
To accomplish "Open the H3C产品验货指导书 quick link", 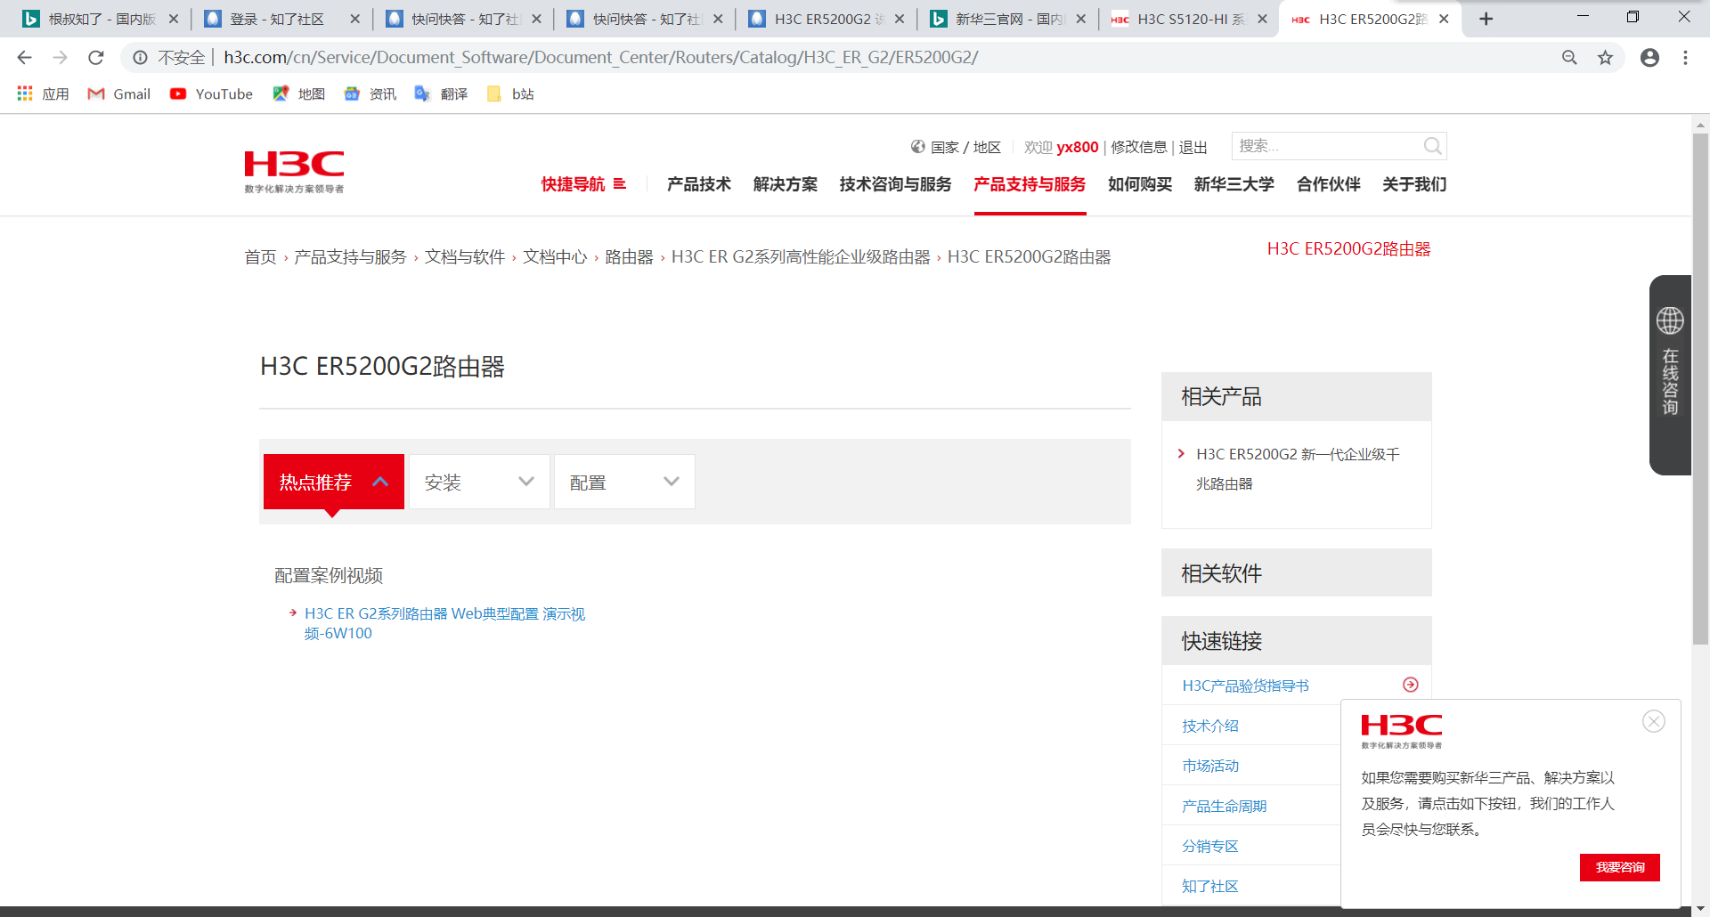I will coord(1245,686).
